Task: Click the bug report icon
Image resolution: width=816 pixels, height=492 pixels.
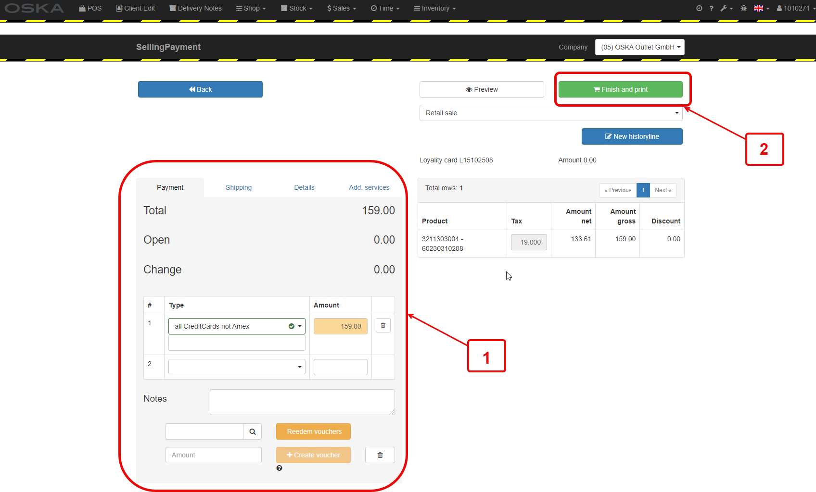Action: click(744, 8)
